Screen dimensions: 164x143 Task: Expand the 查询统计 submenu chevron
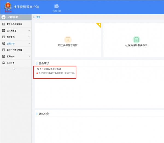pos(29,56)
